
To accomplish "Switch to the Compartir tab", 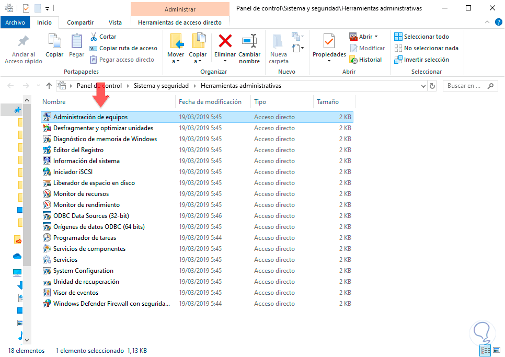I will (x=80, y=22).
